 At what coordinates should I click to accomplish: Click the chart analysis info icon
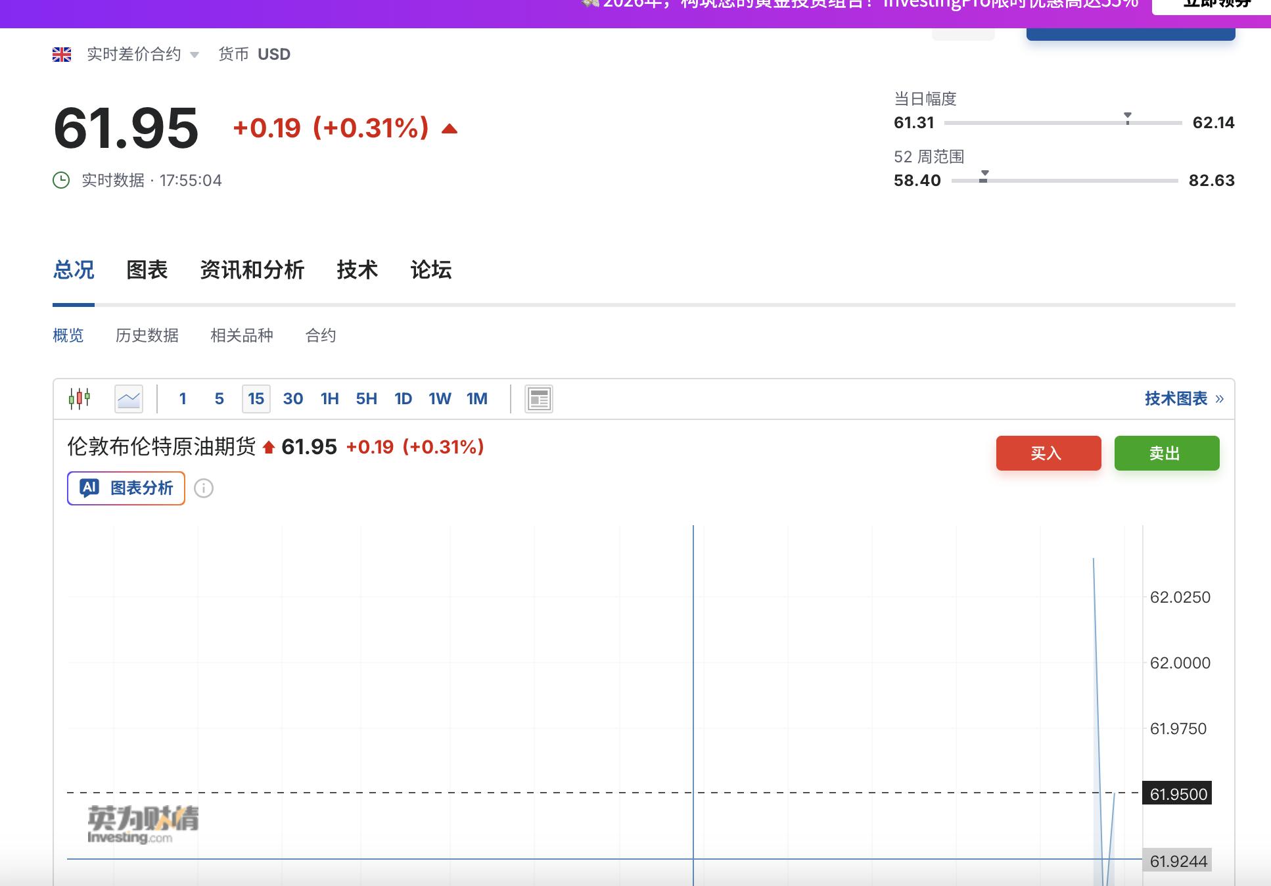204,488
